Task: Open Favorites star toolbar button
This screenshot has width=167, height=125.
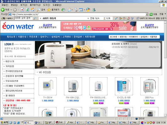Action: (53, 10)
